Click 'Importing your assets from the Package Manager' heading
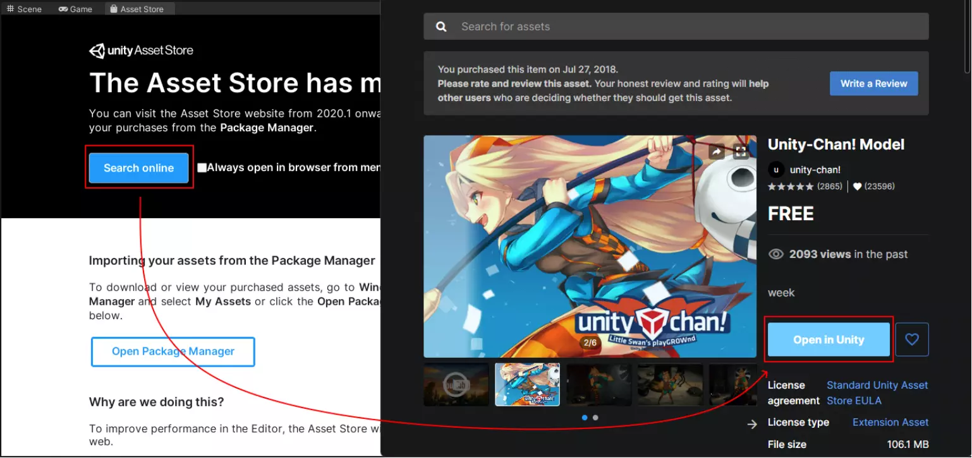Viewport: 972px width, 458px height. tap(232, 261)
